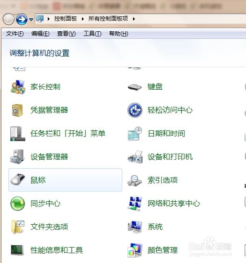Open the 文件夹选项 link

[x=49, y=227]
